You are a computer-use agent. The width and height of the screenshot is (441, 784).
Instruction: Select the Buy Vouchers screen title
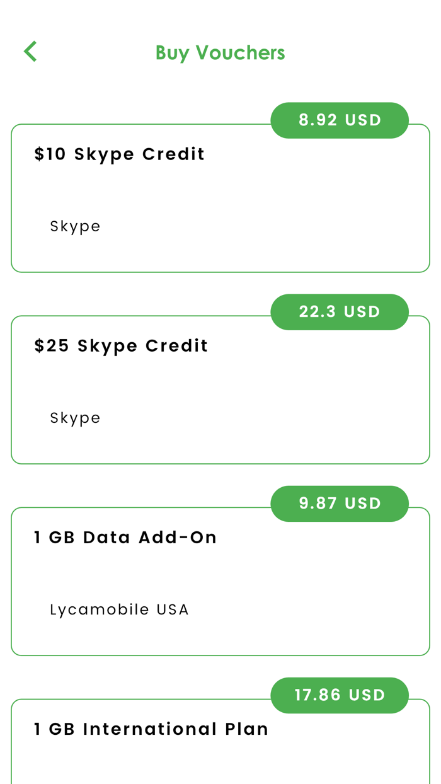click(220, 52)
